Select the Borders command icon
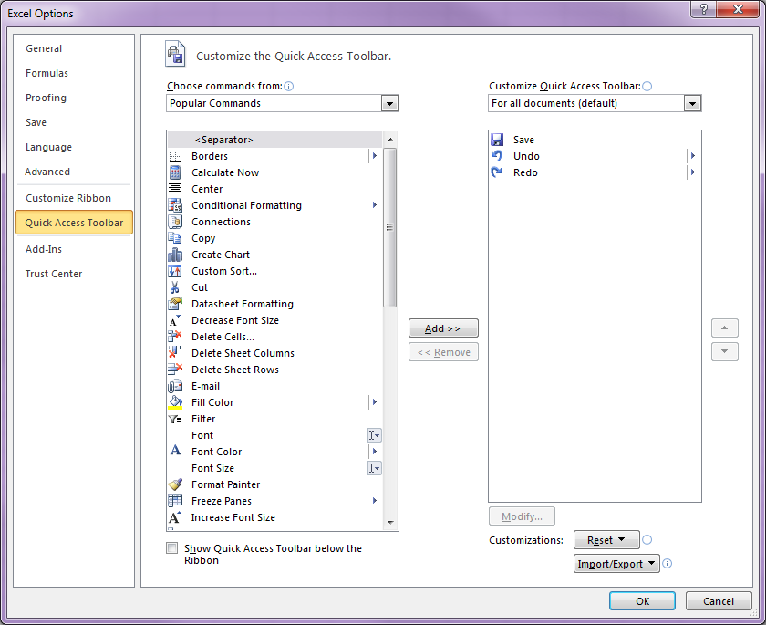766x625 pixels. coord(175,156)
